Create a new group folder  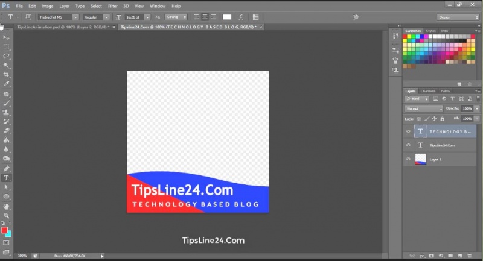tap(450, 256)
